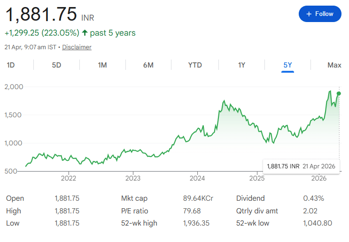Click the plus icon on Follow button
This screenshot has height=242, width=349.
[309, 14]
